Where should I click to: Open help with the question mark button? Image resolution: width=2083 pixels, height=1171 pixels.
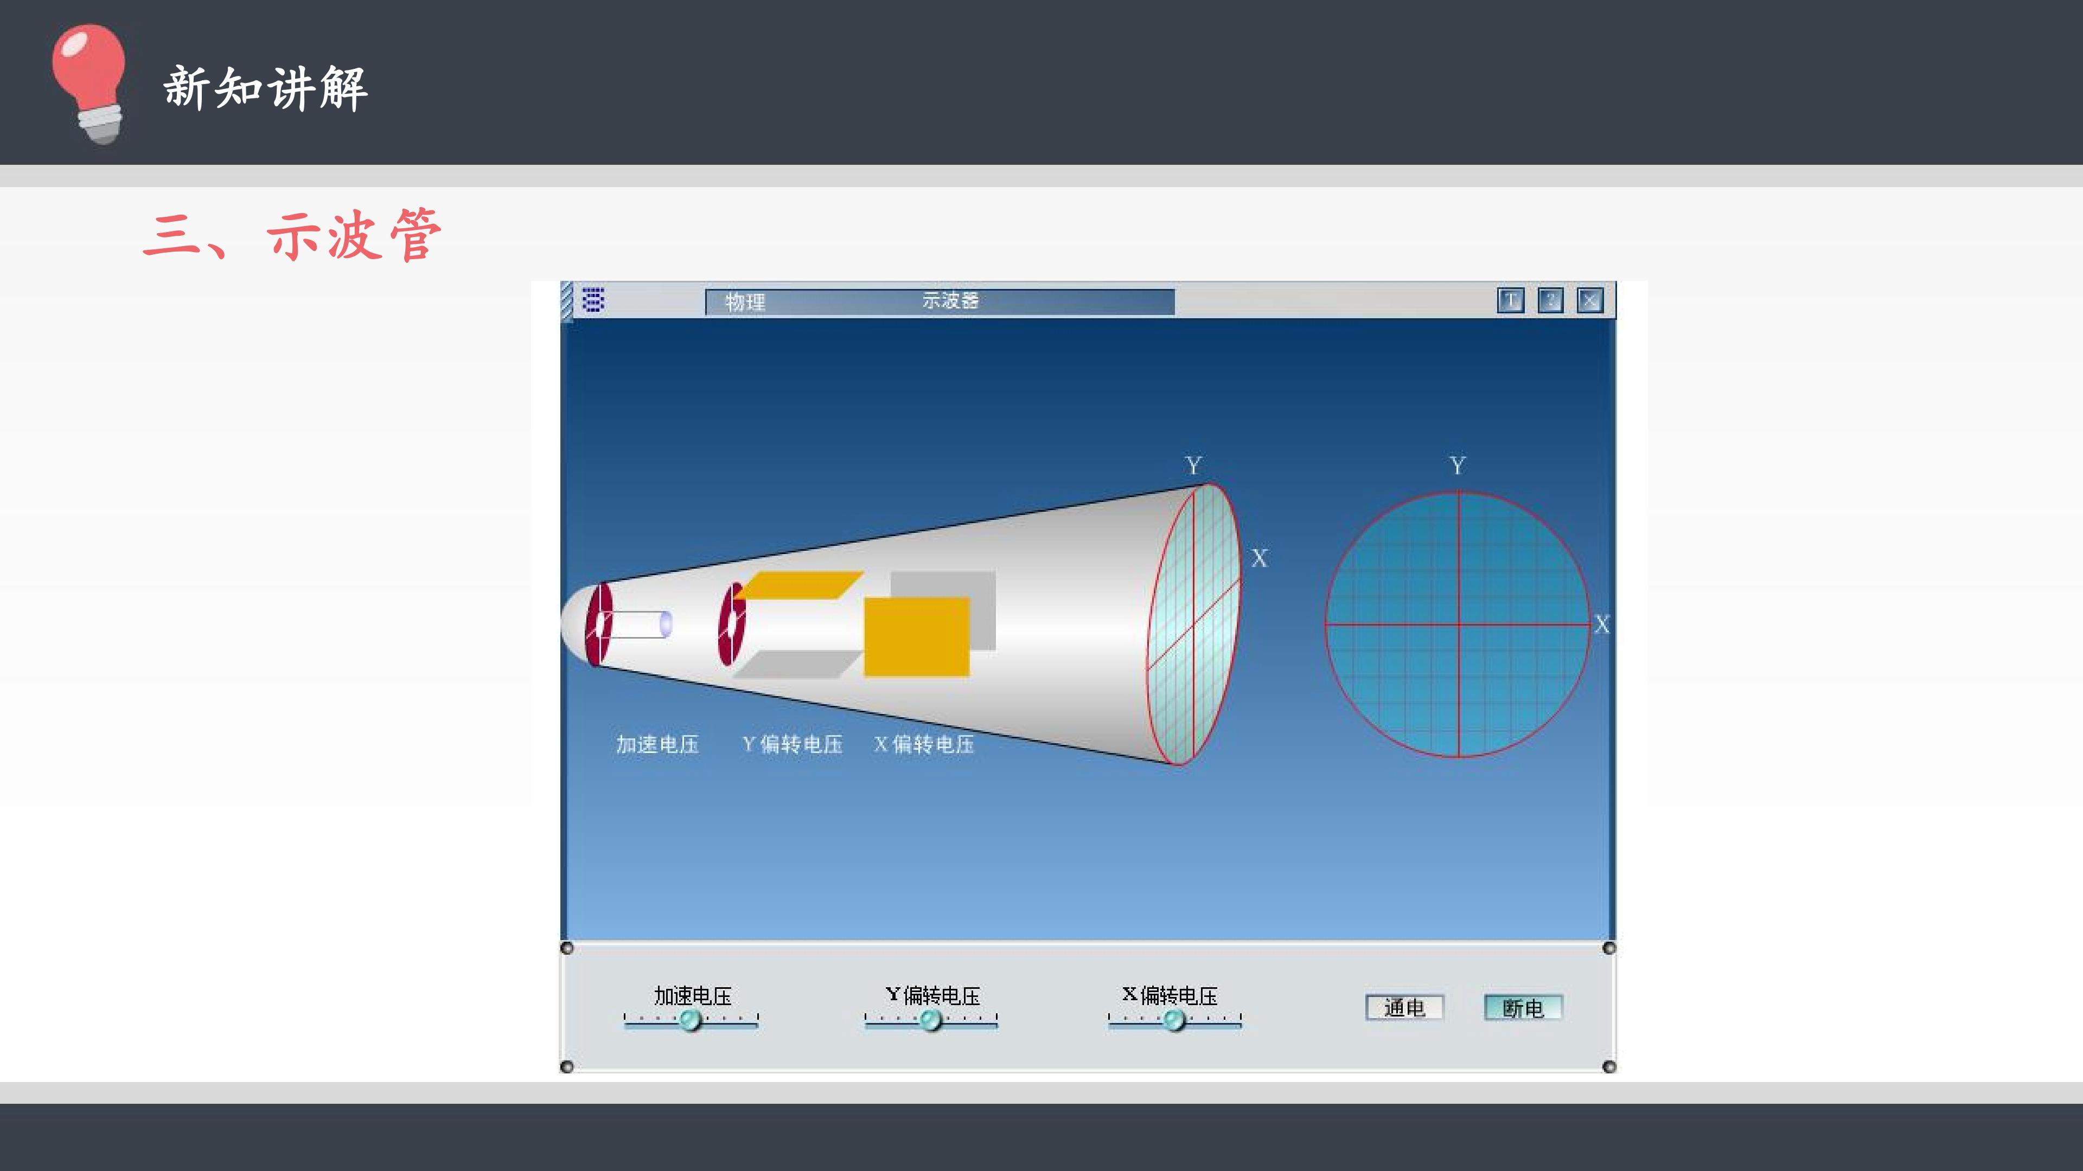(x=1550, y=301)
